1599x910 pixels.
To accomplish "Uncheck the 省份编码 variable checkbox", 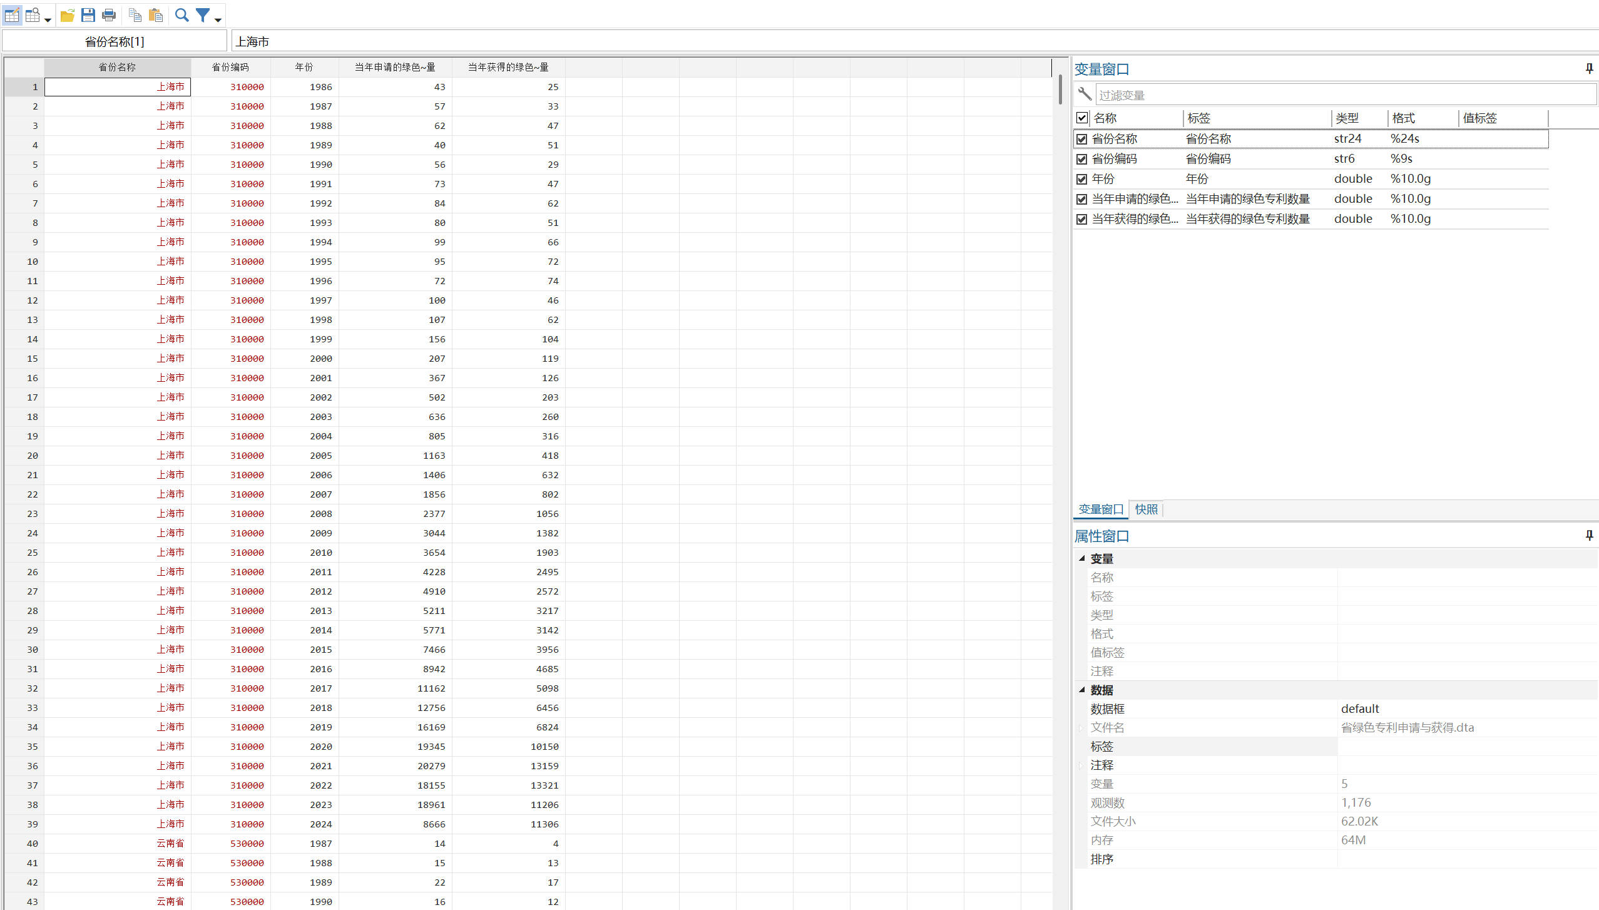I will pyautogui.click(x=1081, y=159).
